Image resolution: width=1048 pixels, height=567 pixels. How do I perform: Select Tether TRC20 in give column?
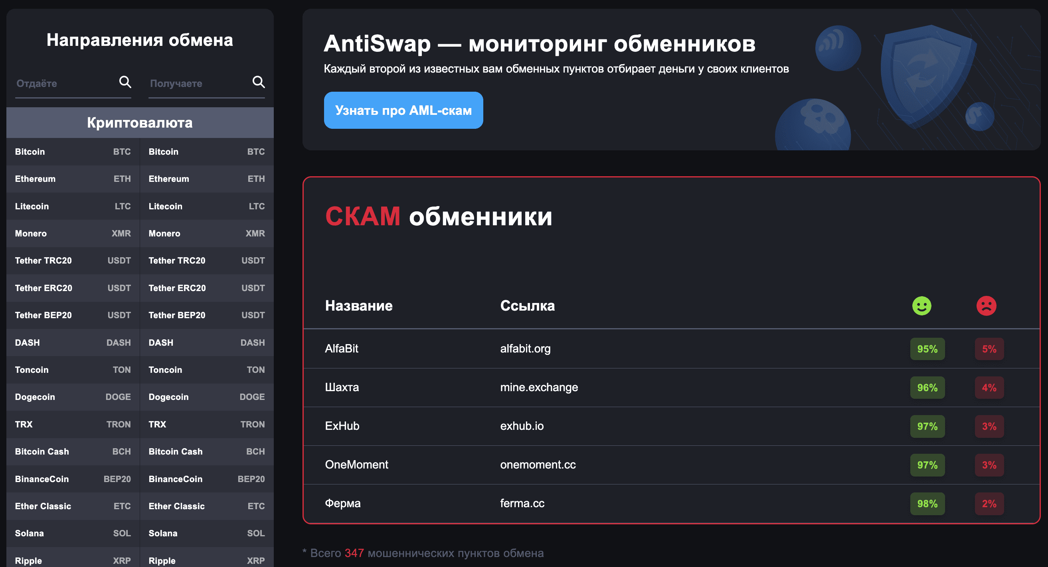coord(72,260)
